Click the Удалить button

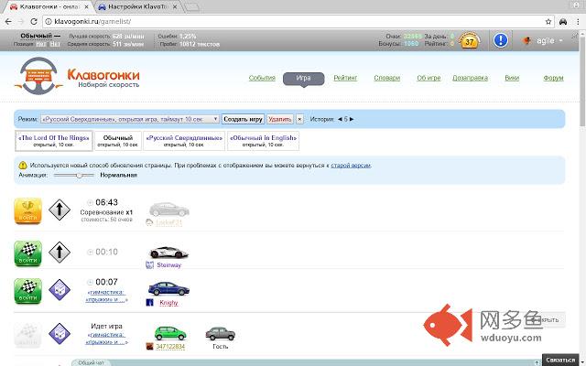pos(280,119)
